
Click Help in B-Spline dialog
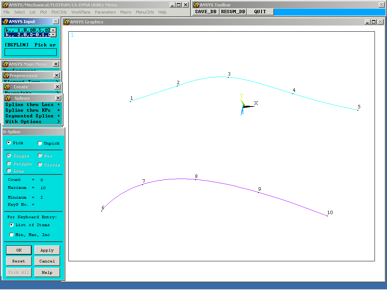47,272
